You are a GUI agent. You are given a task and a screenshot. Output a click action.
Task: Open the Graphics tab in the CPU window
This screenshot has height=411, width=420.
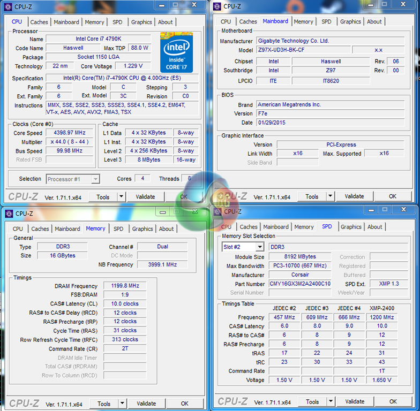141,22
